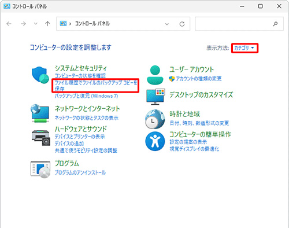Select 視覚ディスプレイの最適化 link

click(x=194, y=149)
